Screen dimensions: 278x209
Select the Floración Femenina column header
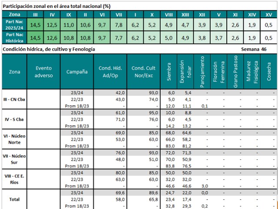click(x=218, y=71)
